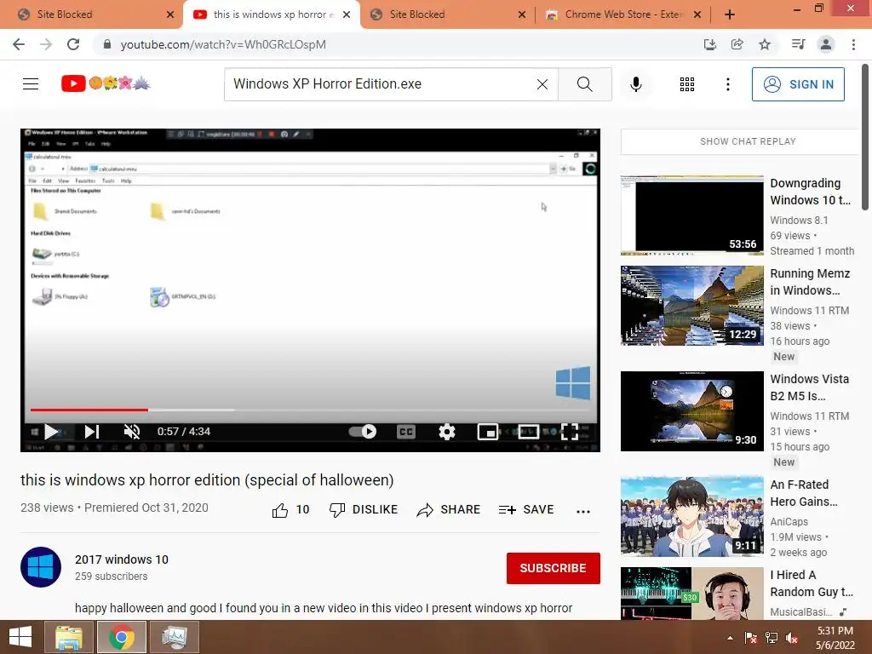Open the 2017 windows 10 channel avatar
The width and height of the screenshot is (872, 654).
tap(41, 567)
